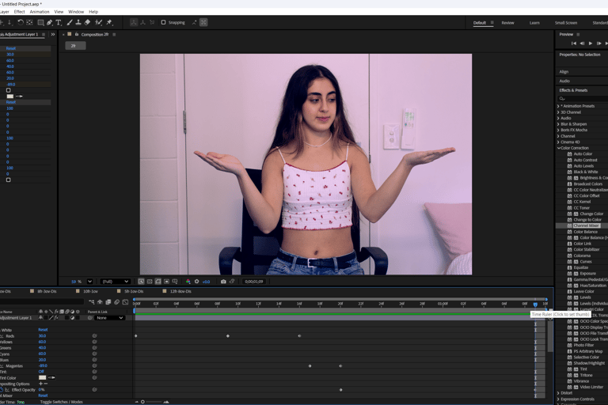The image size is (608, 405).
Task: Toggle the lock icon on Composition tab
Action: [76, 34]
